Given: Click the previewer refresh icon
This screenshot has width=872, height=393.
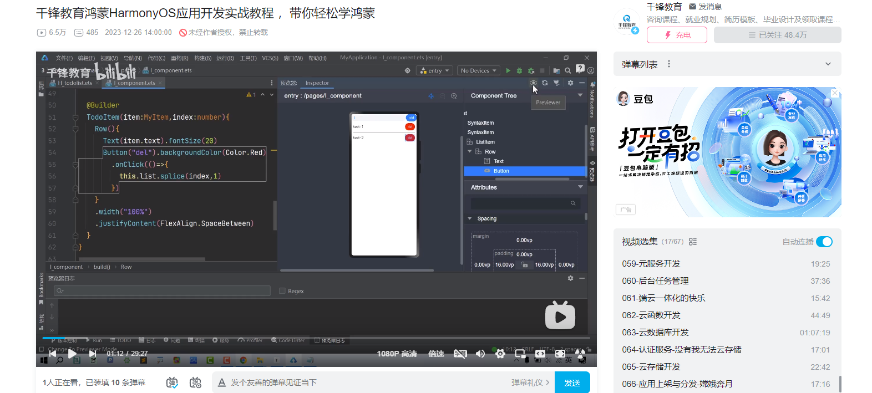Looking at the screenshot, I should click(545, 83).
